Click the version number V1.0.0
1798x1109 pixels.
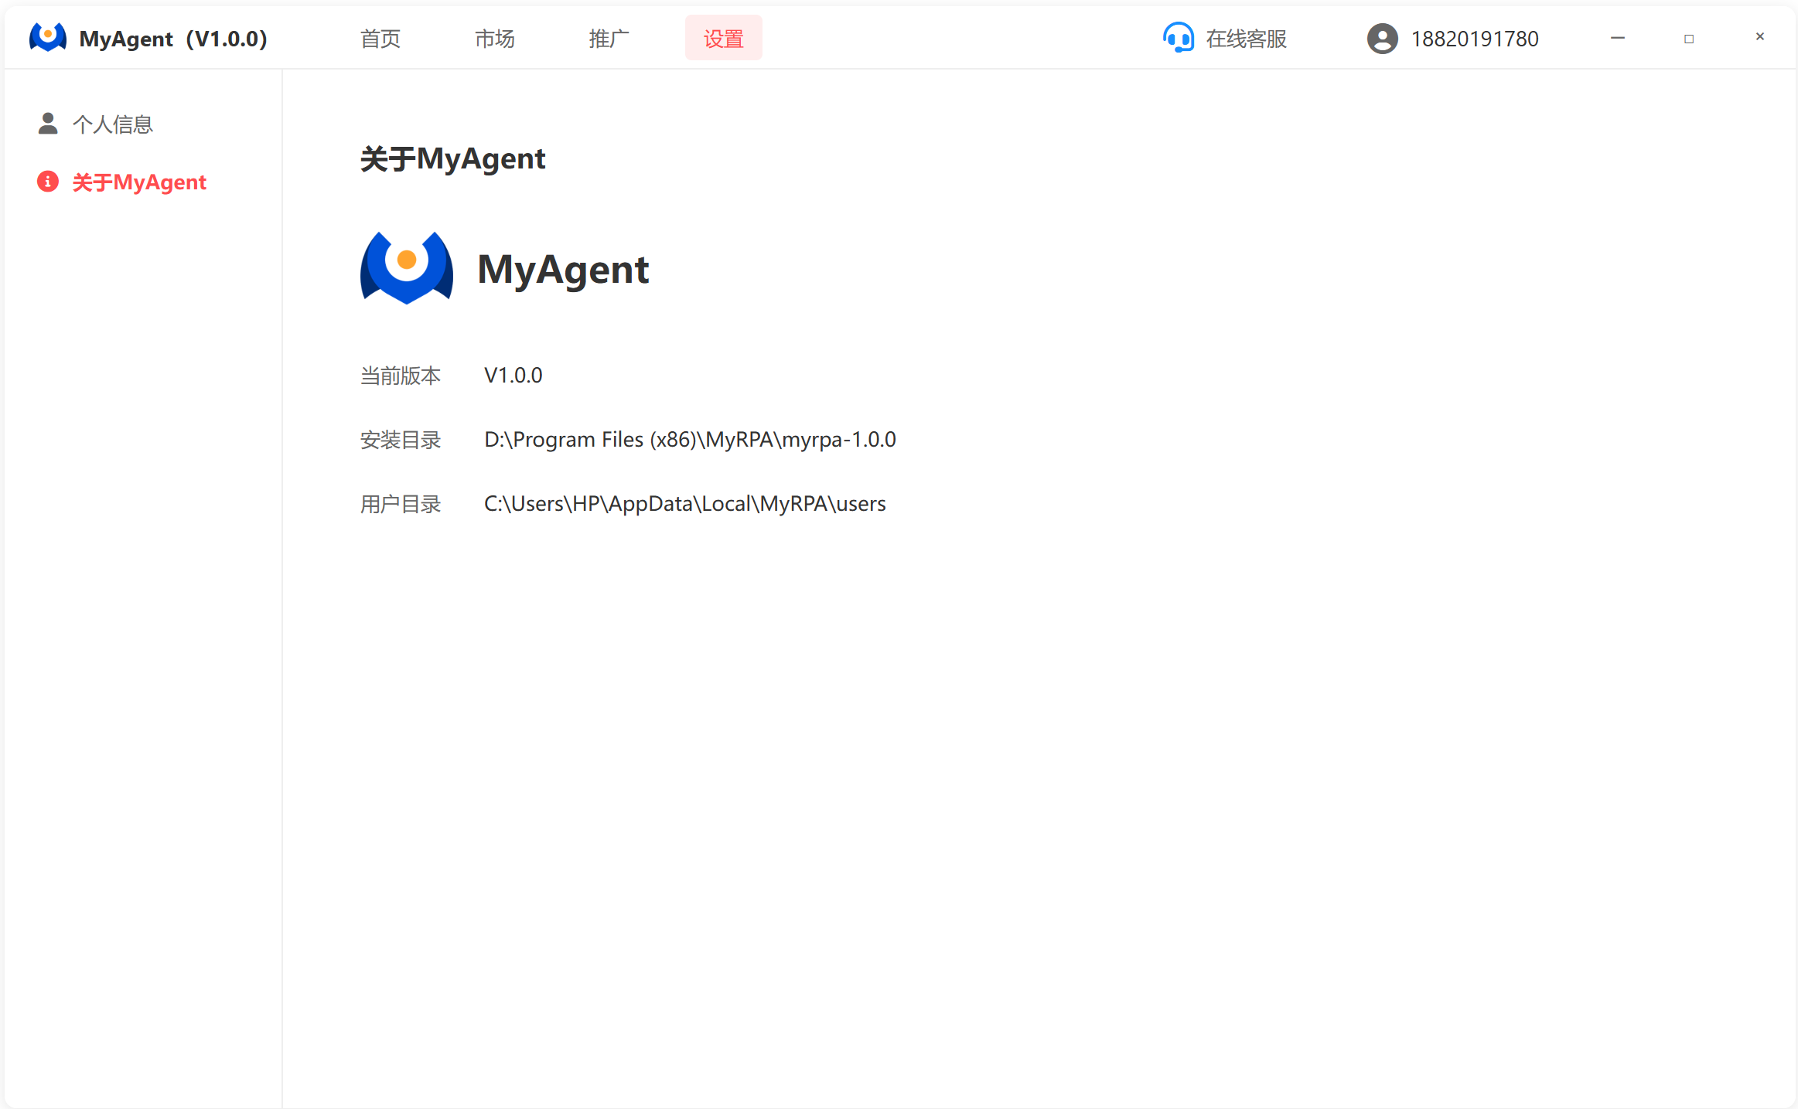point(513,375)
